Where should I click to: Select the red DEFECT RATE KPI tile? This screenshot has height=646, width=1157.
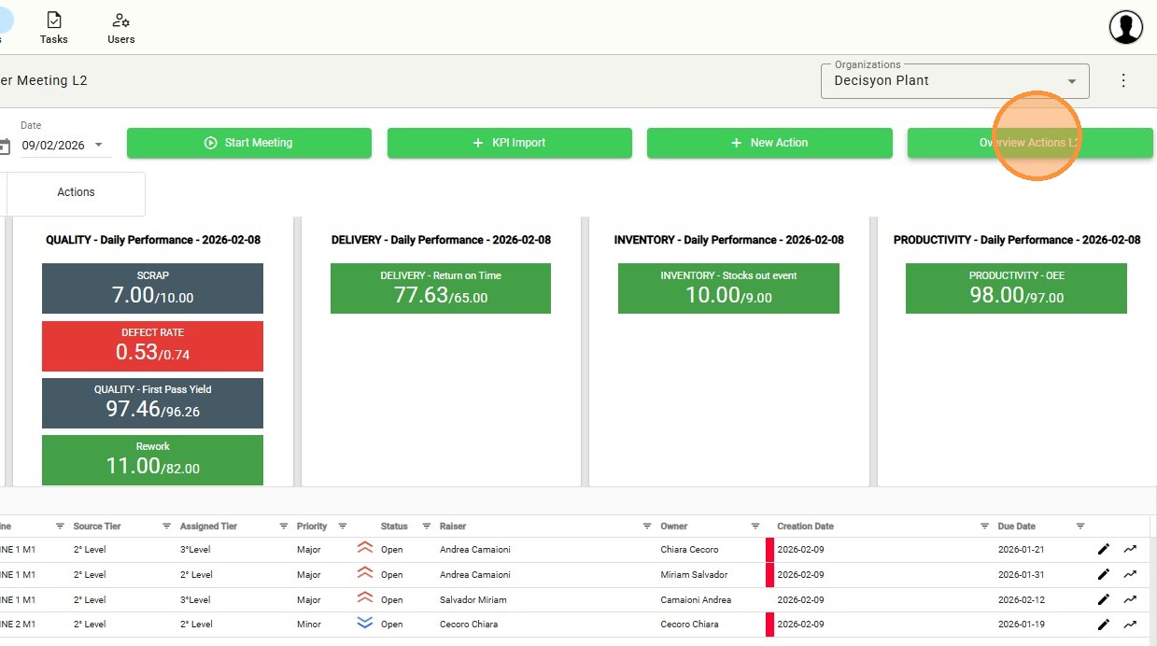click(152, 345)
